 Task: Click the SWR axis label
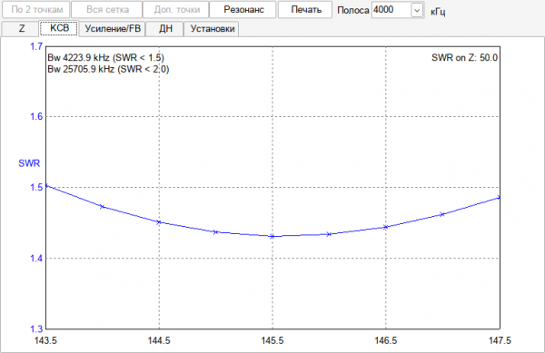[x=29, y=163]
